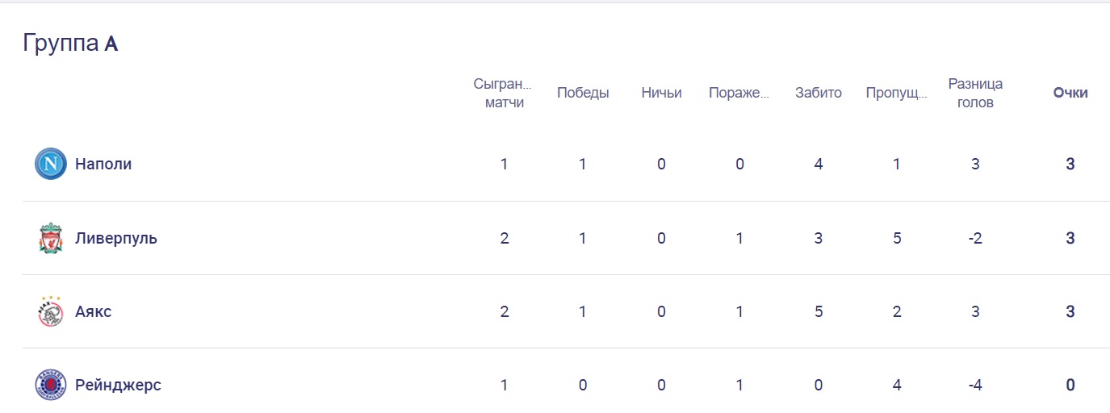Click Ajax's goals scored value 5
Viewport: 1110px width, 413px height.
[819, 312]
